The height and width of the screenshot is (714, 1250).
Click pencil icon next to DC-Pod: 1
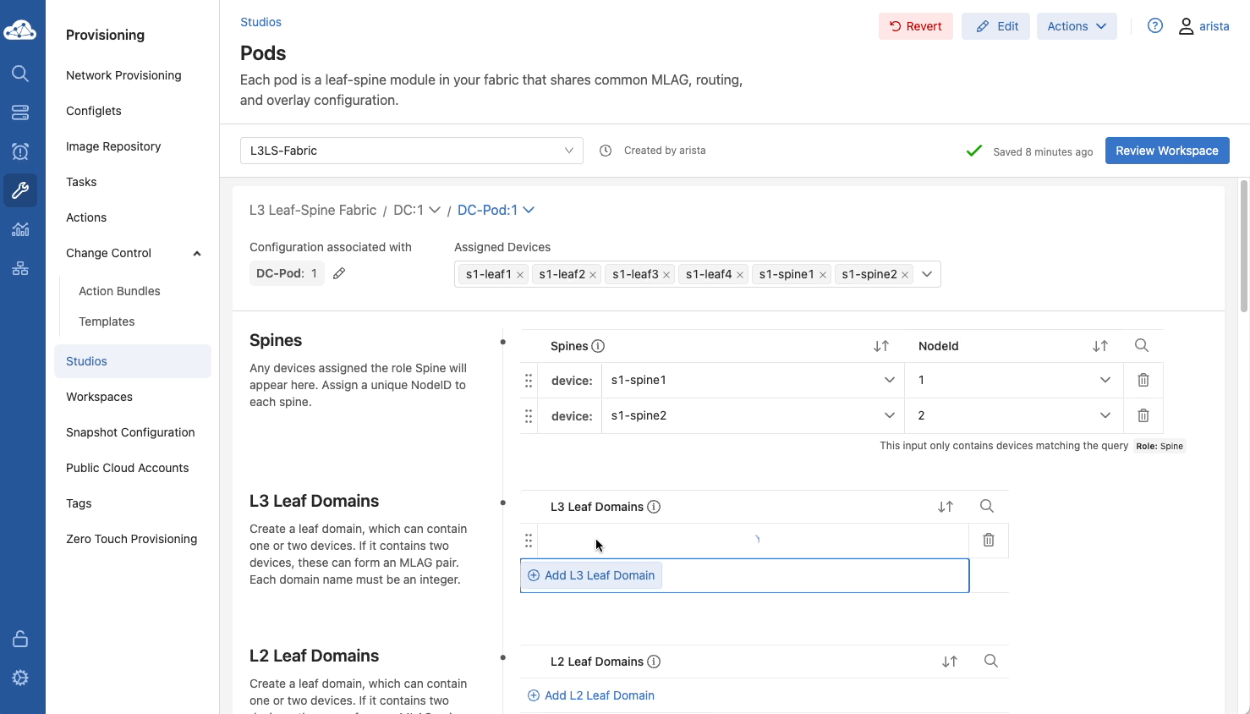[x=339, y=273]
